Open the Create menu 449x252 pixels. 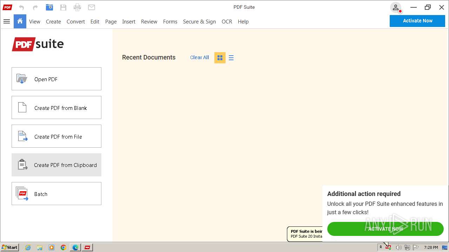(x=53, y=22)
